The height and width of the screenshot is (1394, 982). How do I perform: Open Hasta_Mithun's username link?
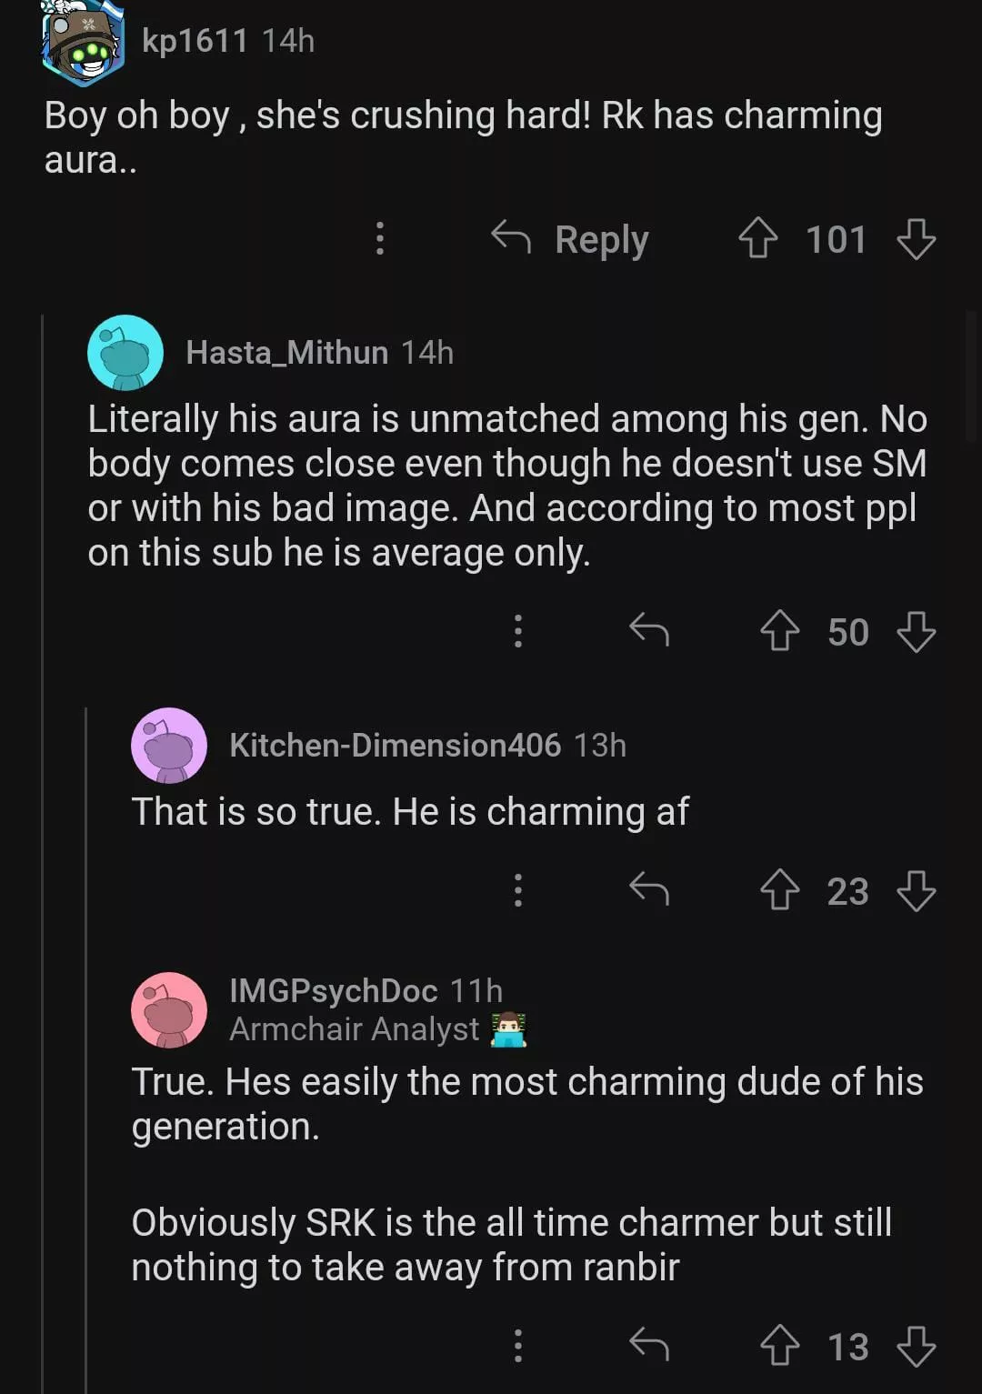pyautogui.click(x=286, y=352)
